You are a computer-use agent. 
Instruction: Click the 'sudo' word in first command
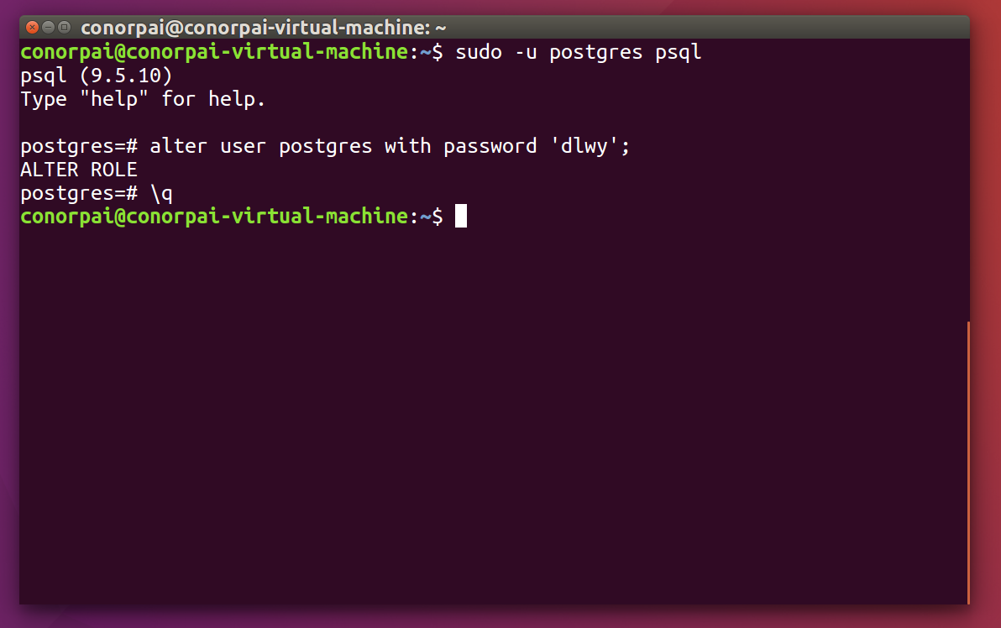click(479, 52)
